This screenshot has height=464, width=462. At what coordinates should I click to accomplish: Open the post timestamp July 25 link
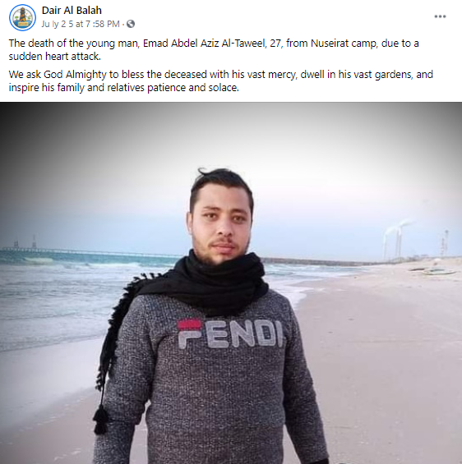click(x=81, y=24)
